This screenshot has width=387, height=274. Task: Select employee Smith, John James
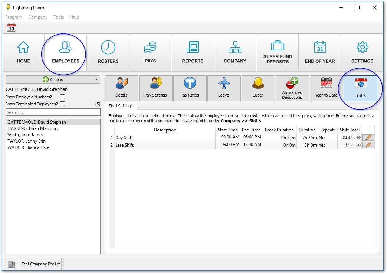[x=53, y=135]
